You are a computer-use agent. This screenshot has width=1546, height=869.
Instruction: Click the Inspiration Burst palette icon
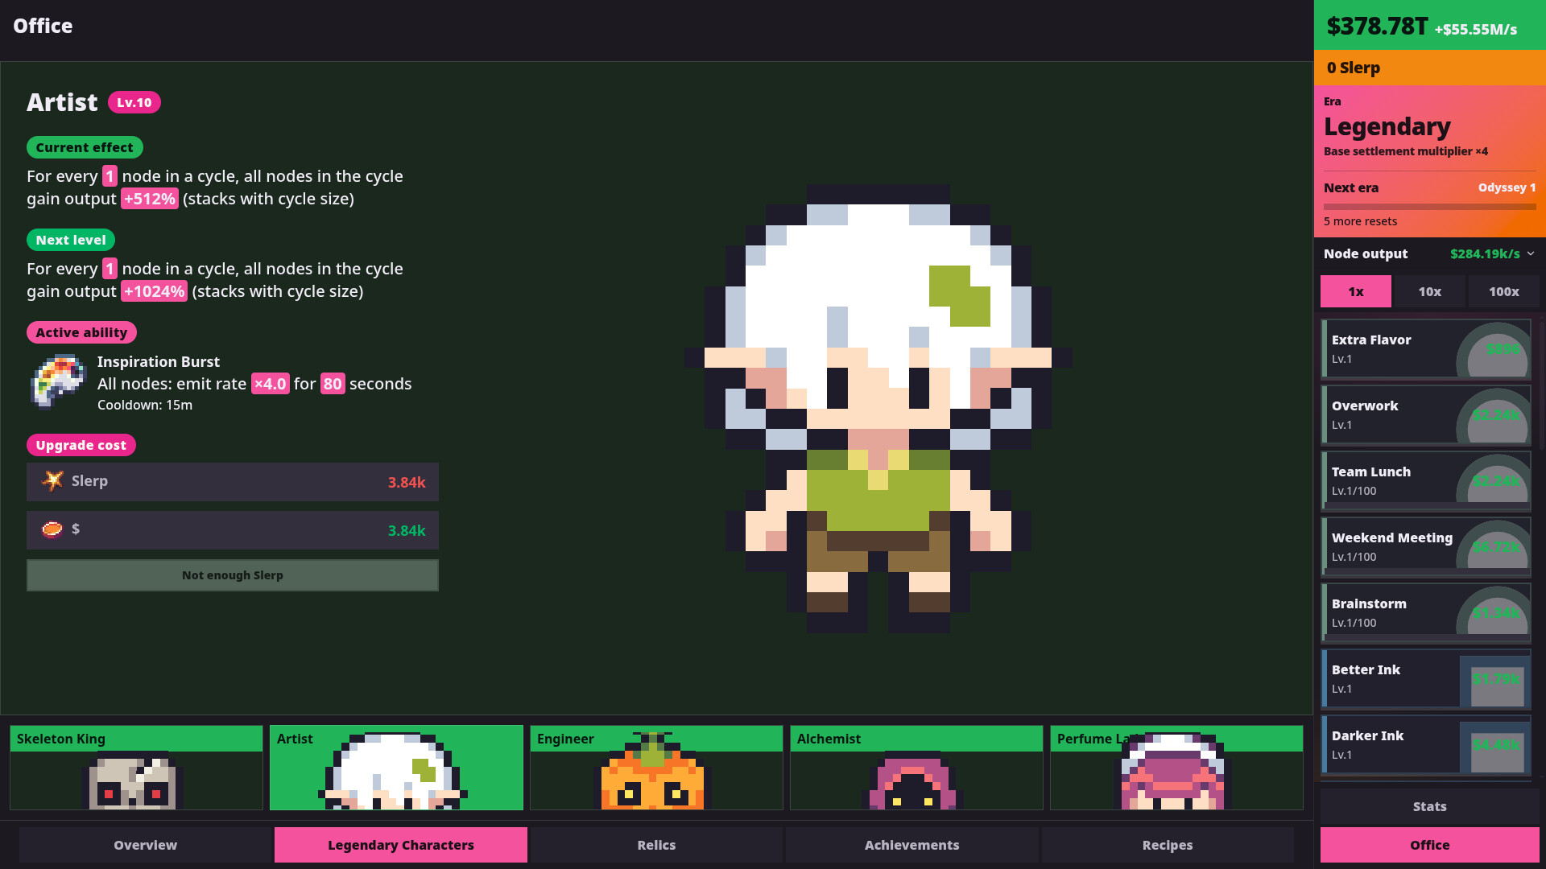[58, 382]
